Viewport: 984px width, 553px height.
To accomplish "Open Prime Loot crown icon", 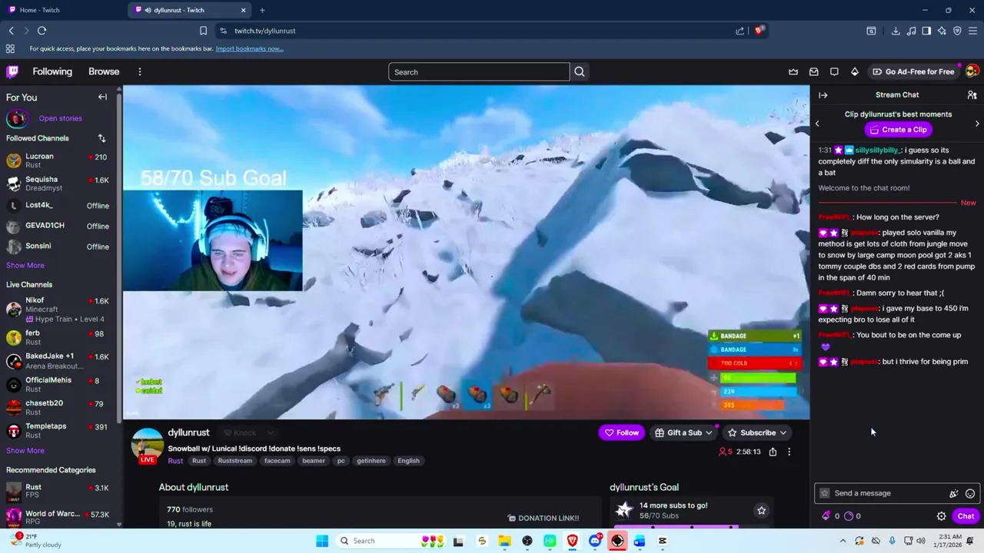I will (793, 71).
